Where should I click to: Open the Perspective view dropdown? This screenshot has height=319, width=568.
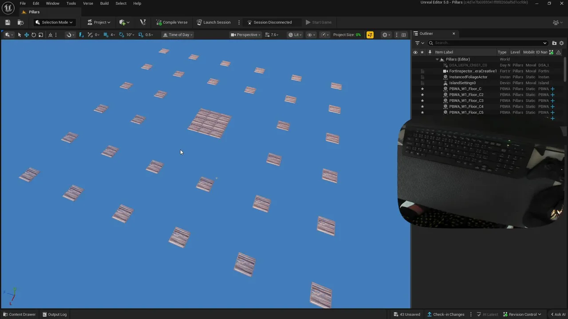click(x=245, y=35)
